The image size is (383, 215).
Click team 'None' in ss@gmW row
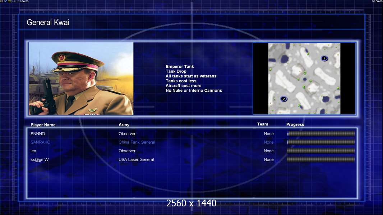pyautogui.click(x=269, y=159)
